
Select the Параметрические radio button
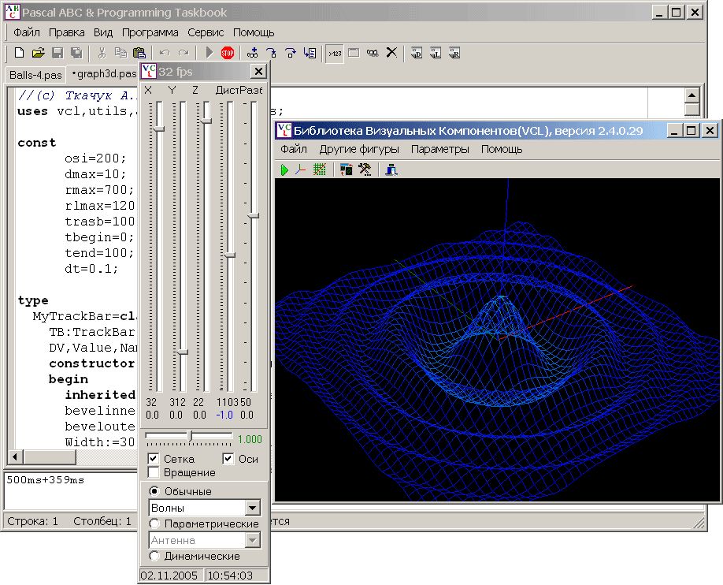click(154, 524)
